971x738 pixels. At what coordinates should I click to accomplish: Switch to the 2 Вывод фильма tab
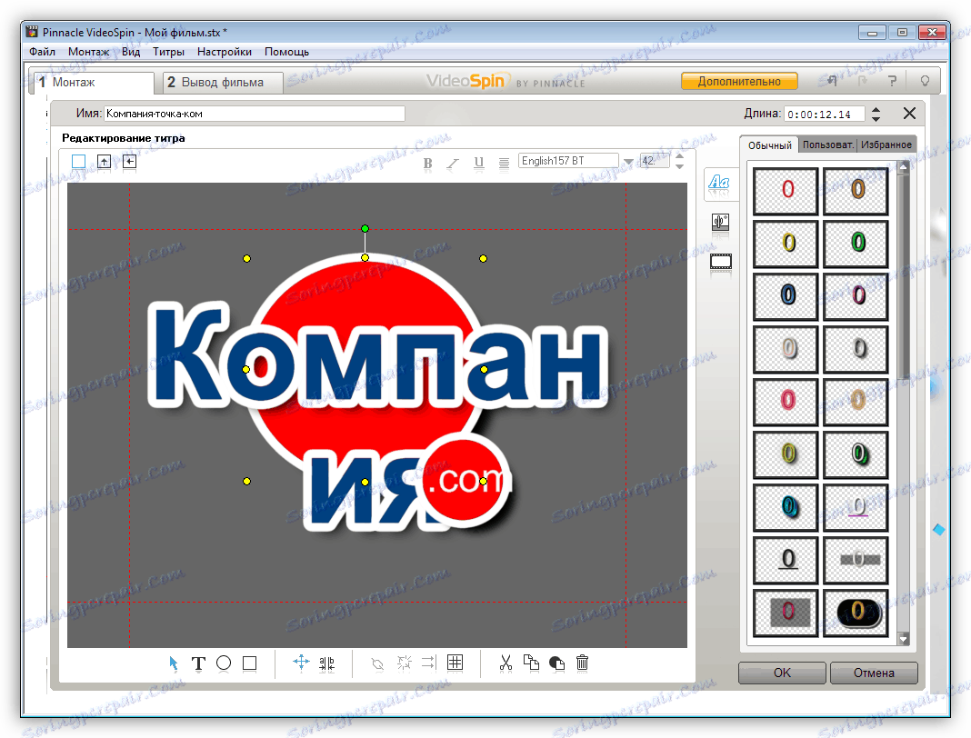click(223, 83)
